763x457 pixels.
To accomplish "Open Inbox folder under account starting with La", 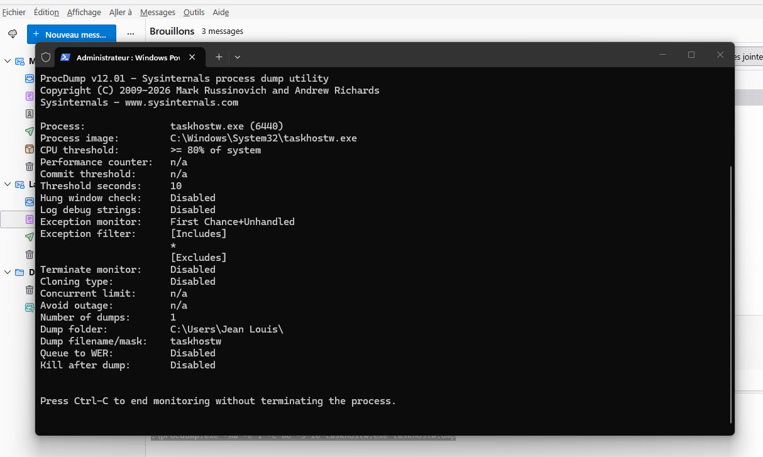I will click(x=30, y=202).
